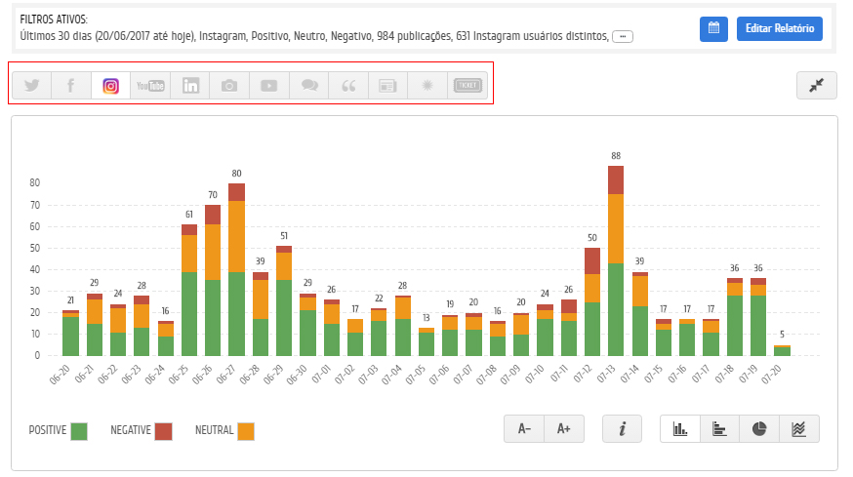Enable the LinkedIn source filter
The image size is (853, 477).
[x=190, y=86]
